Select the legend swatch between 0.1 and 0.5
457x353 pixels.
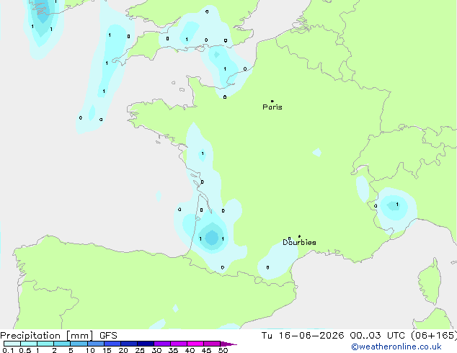(x=12, y=344)
